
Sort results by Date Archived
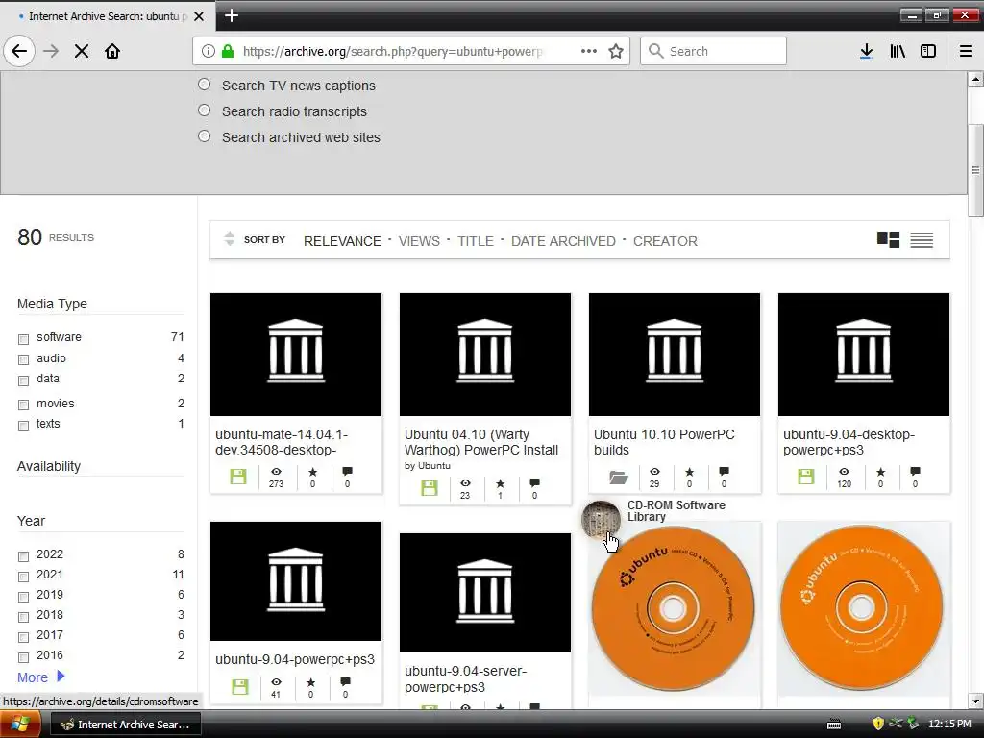coord(563,241)
